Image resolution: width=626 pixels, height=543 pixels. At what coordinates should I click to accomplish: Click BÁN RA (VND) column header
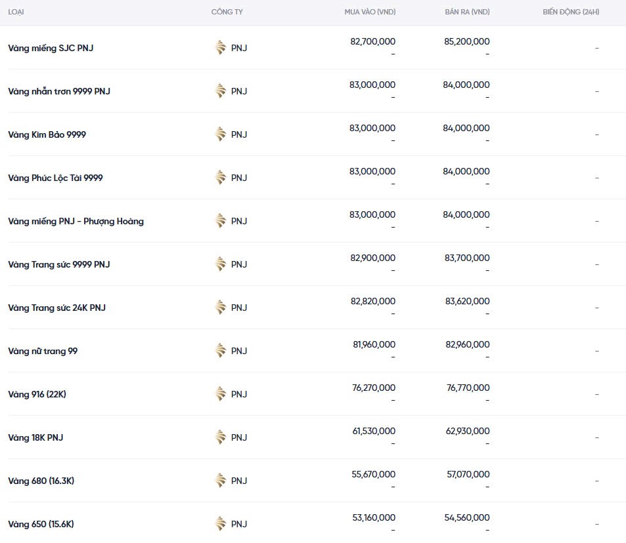point(466,12)
